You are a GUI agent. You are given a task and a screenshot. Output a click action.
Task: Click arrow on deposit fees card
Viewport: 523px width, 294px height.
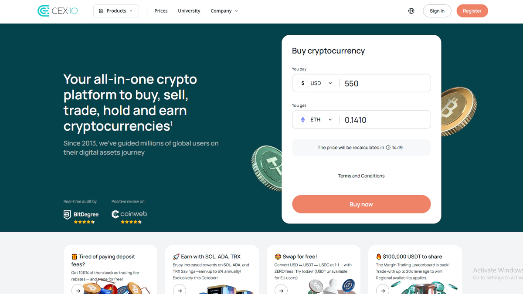(x=78, y=290)
